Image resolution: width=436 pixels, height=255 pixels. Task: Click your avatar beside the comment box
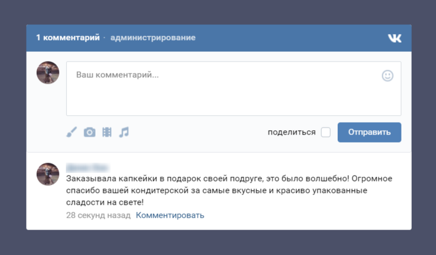point(47,72)
